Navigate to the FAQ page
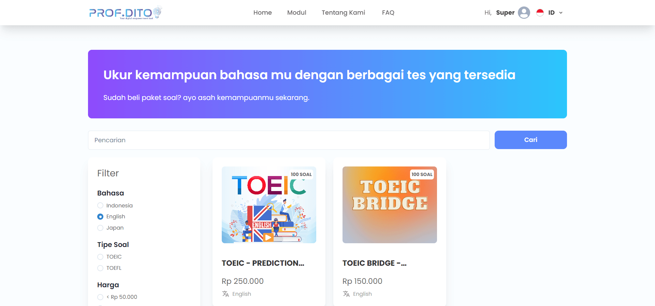Image resolution: width=655 pixels, height=306 pixels. pos(388,13)
